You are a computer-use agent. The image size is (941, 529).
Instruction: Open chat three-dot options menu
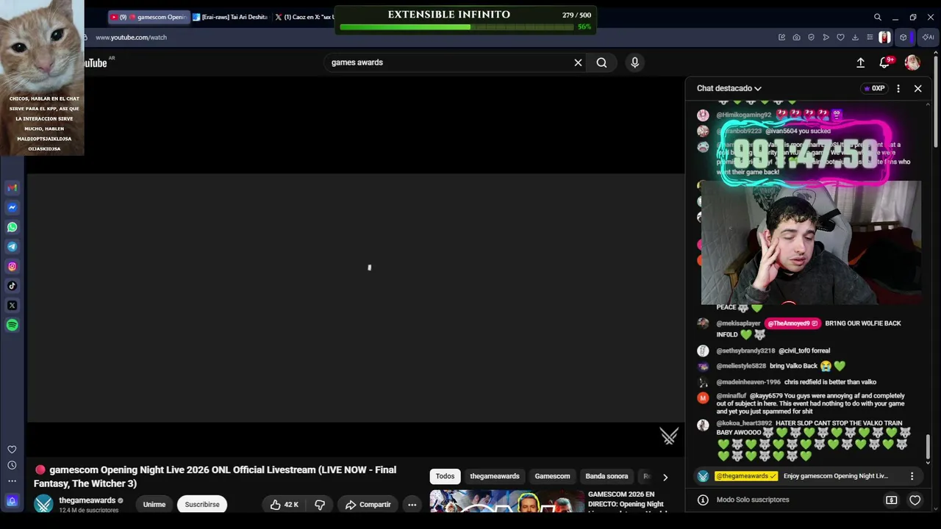click(x=898, y=89)
